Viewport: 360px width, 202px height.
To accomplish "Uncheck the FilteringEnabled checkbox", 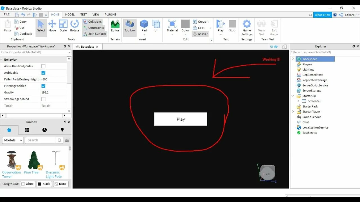I will tap(43, 86).
